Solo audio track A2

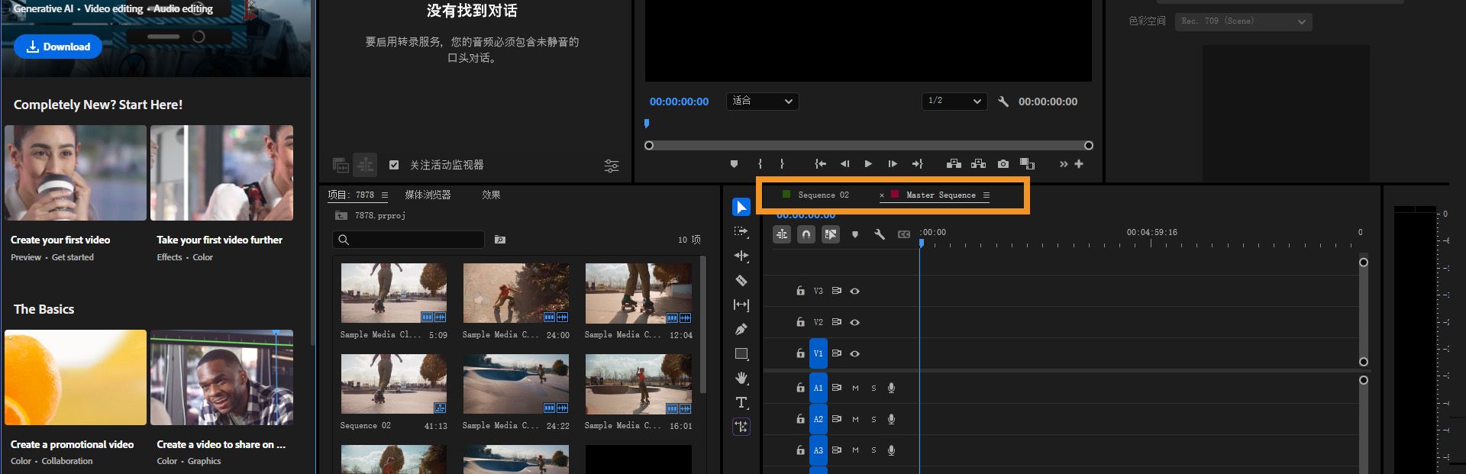[873, 419]
